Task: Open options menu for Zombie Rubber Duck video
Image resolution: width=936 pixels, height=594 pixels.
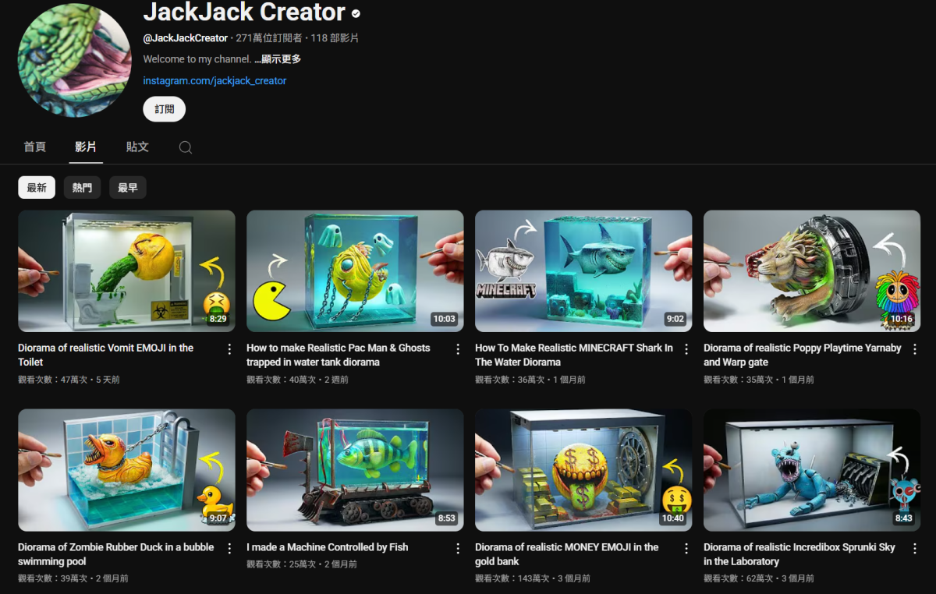Action: pyautogui.click(x=229, y=549)
